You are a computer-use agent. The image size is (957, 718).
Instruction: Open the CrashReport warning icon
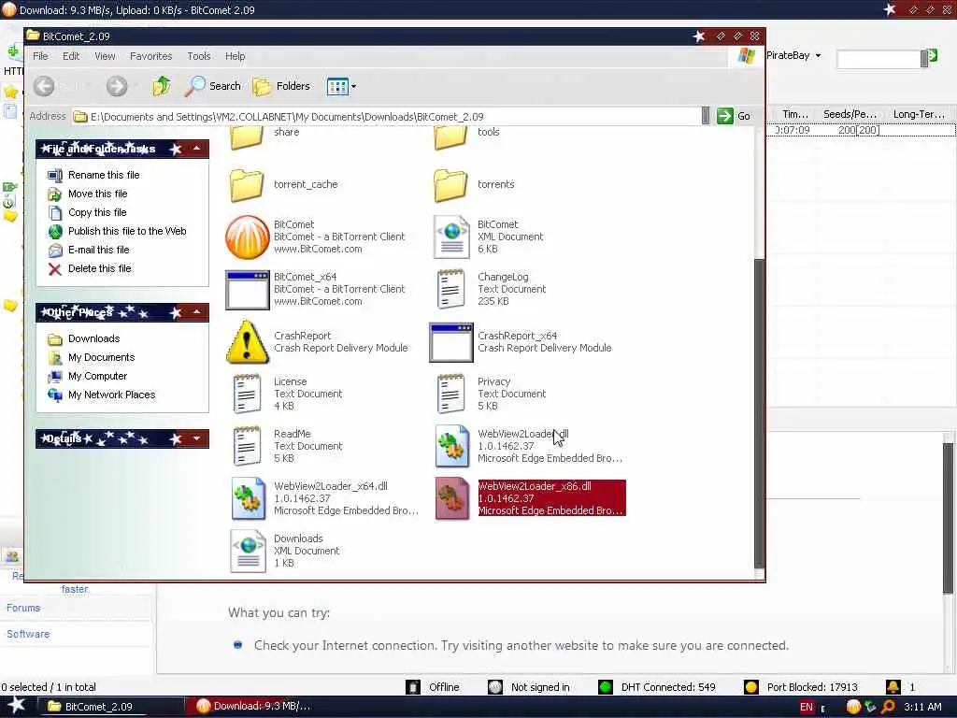pyautogui.click(x=247, y=342)
